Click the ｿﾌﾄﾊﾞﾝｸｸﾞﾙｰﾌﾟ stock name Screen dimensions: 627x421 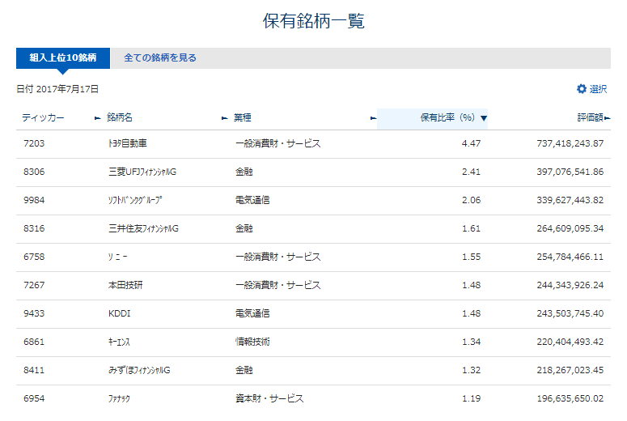coord(135,200)
